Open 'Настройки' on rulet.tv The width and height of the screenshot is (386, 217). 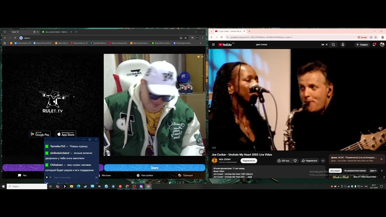click(x=145, y=175)
